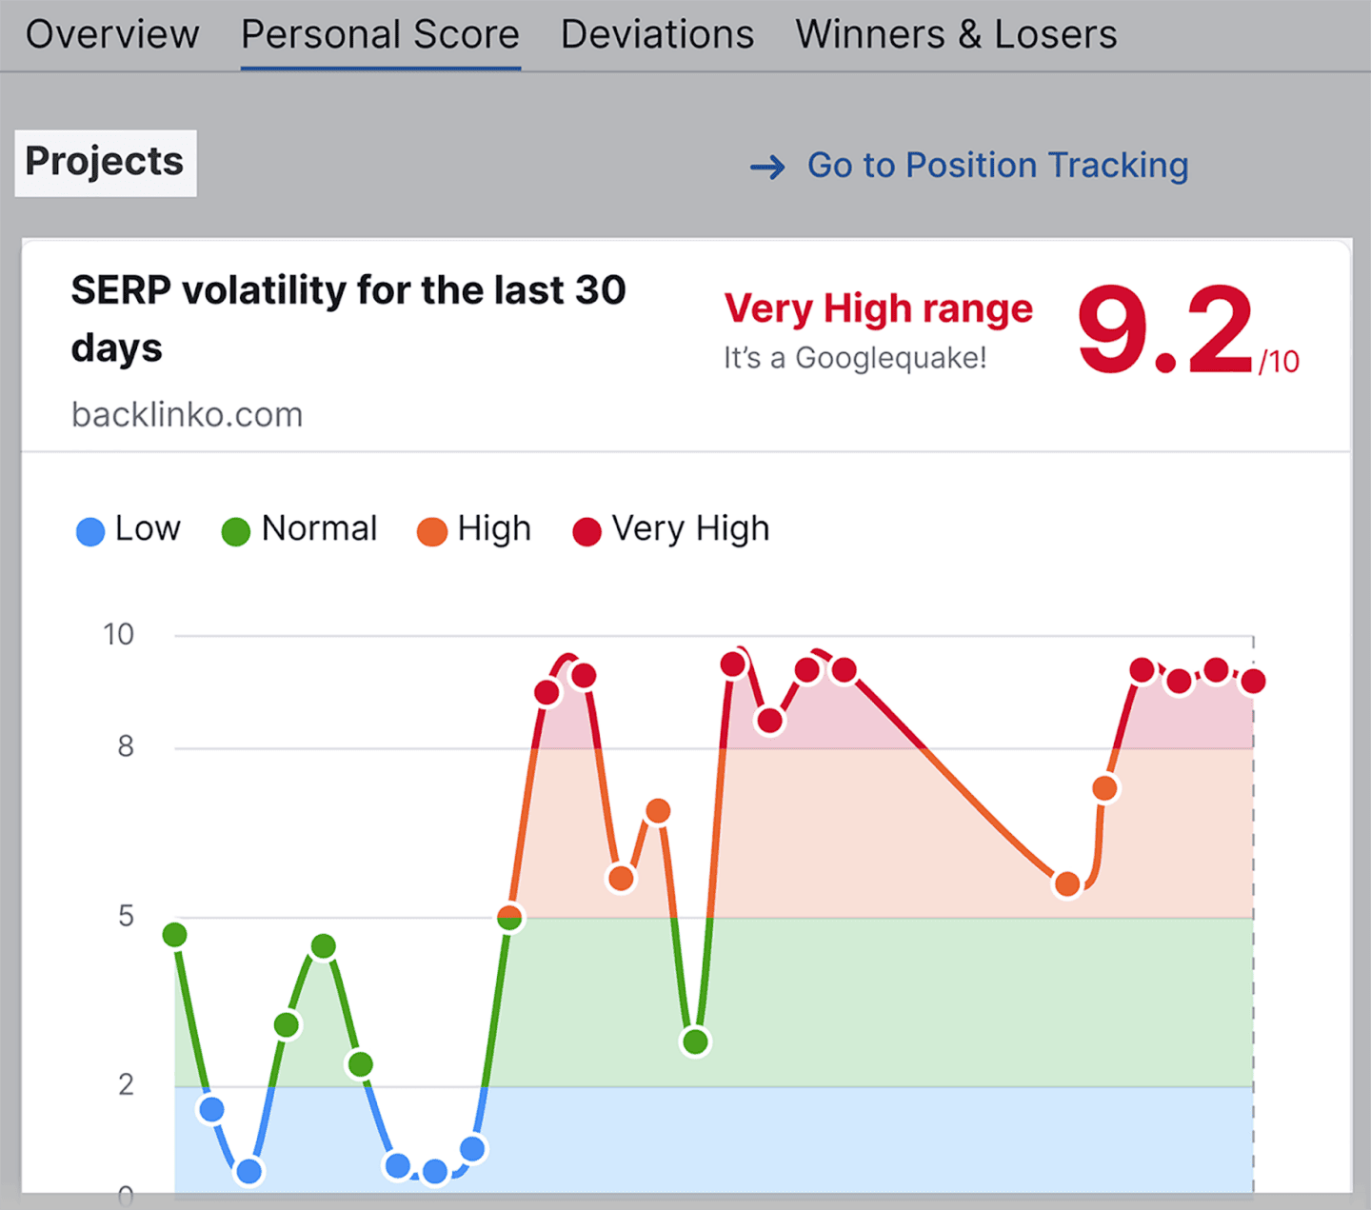Viewport: 1371px width, 1210px height.
Task: Click the blue arrow icon beside Position Tracking
Action: [x=767, y=167]
